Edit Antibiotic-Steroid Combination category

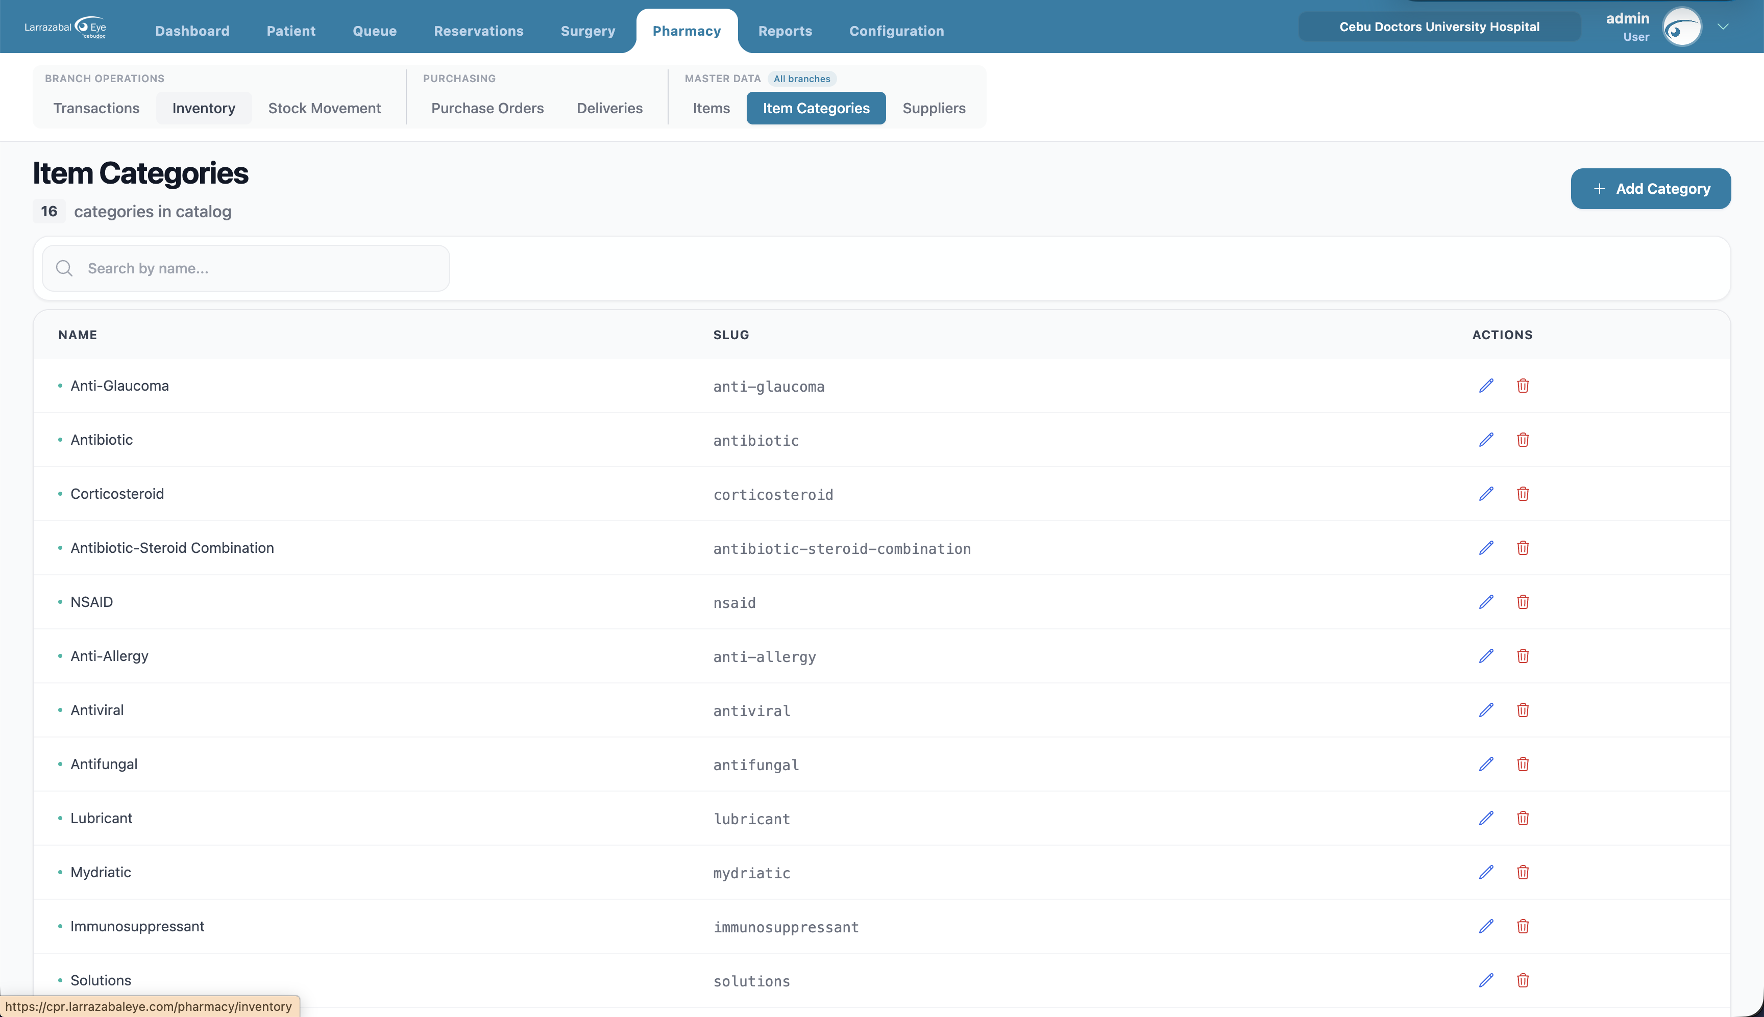[1486, 548]
